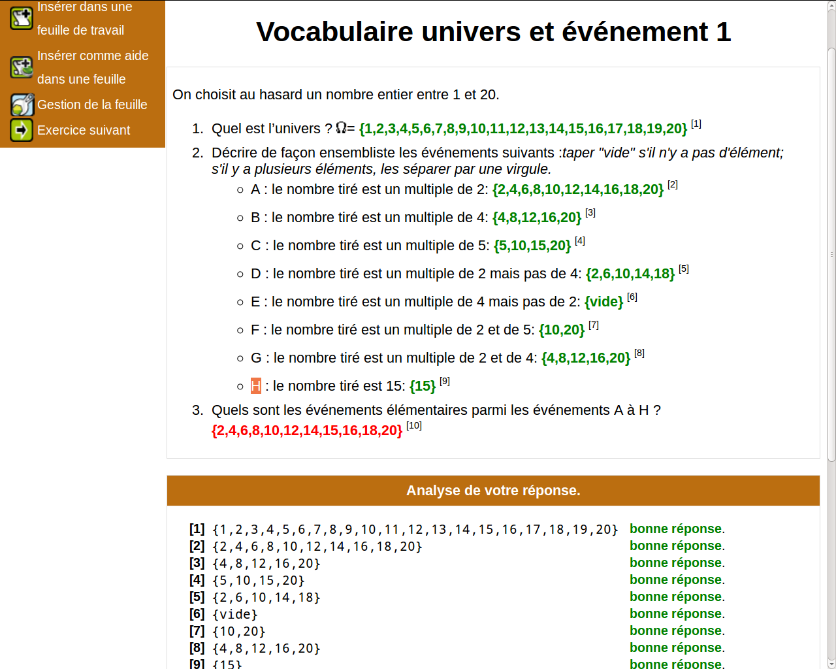Open 'Insérer comme aide dans une feuille' link

point(92,67)
